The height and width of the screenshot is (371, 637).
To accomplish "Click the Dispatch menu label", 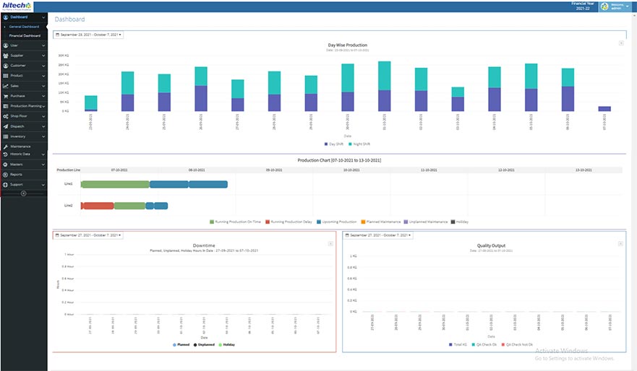I will pos(17,126).
